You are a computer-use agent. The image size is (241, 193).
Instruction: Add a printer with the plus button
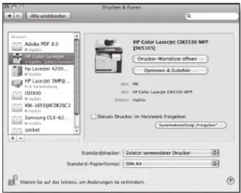click(13, 138)
